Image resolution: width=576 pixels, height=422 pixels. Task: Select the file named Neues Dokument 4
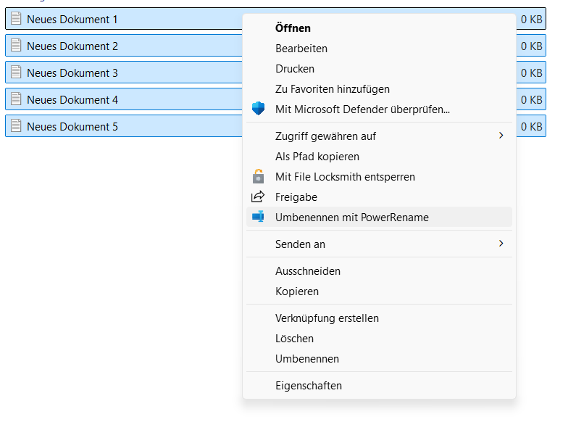click(72, 99)
